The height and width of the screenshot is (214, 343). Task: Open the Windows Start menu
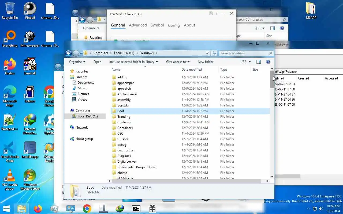pyautogui.click(x=6, y=209)
